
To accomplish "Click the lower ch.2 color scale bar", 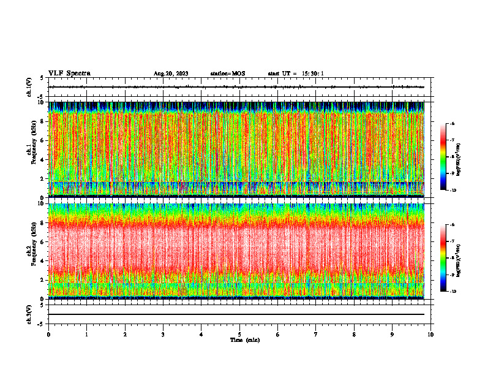I will [x=443, y=258].
